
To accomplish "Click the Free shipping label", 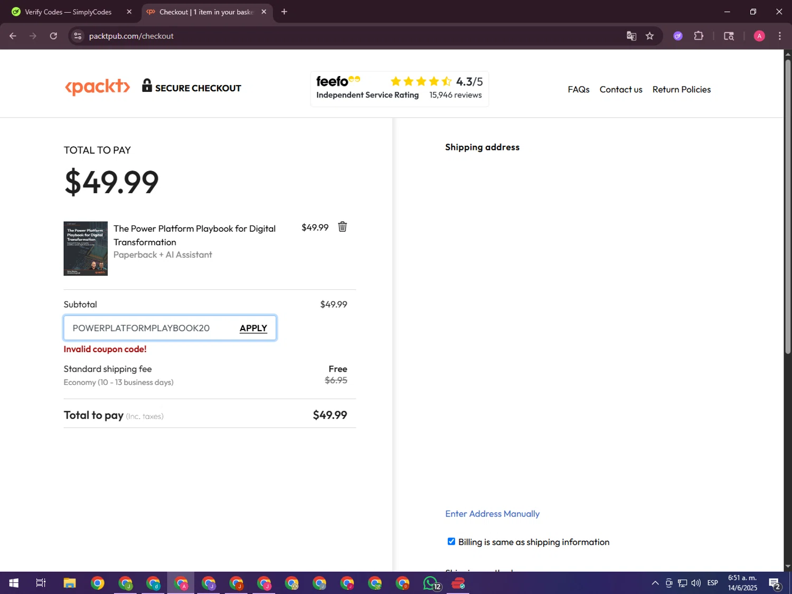I will [x=338, y=369].
